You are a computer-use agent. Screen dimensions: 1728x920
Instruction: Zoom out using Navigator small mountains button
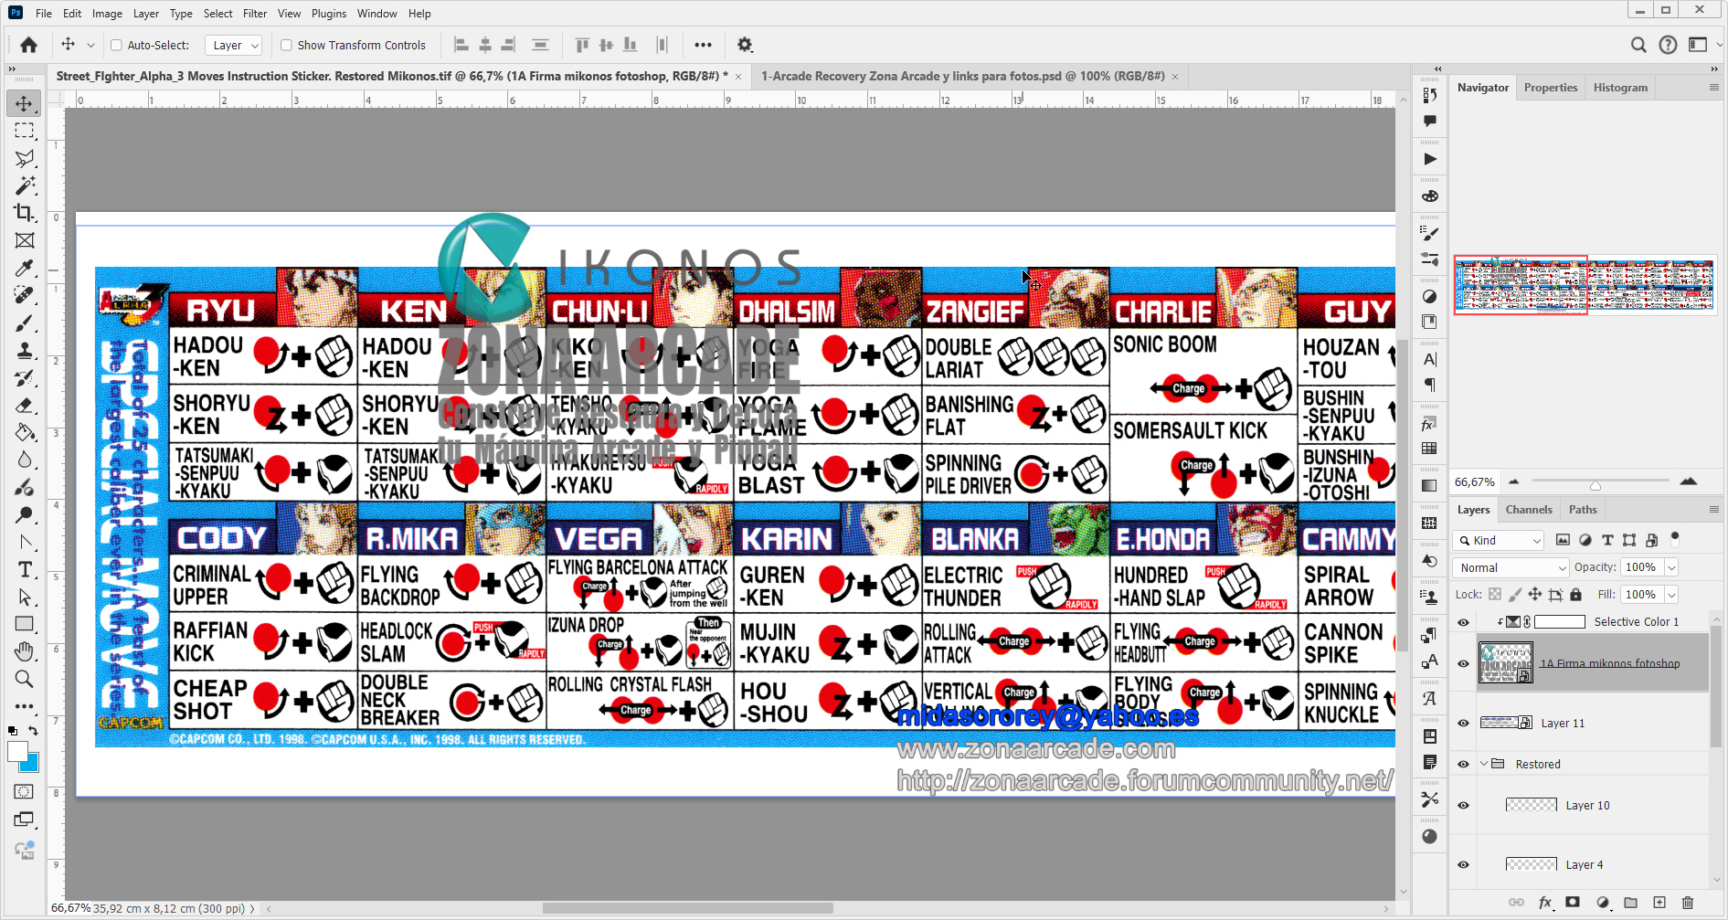[x=1514, y=481]
